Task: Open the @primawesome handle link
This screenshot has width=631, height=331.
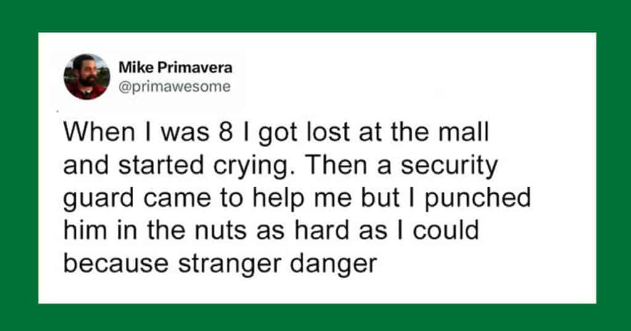Action: coord(174,86)
